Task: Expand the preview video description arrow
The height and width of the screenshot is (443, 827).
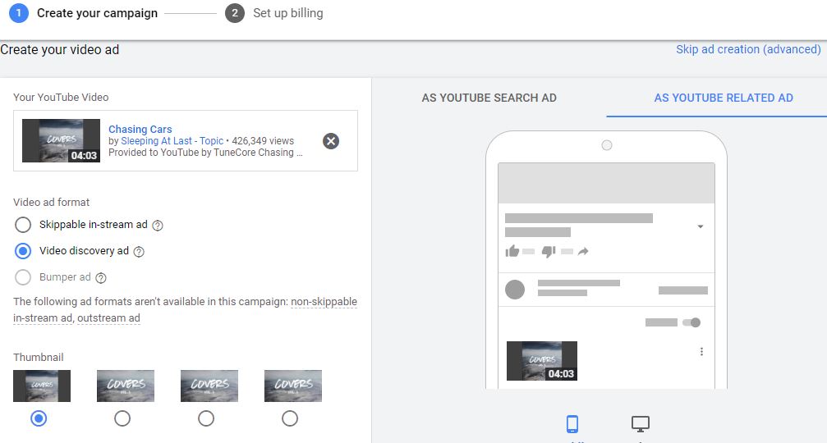Action: coord(701,227)
